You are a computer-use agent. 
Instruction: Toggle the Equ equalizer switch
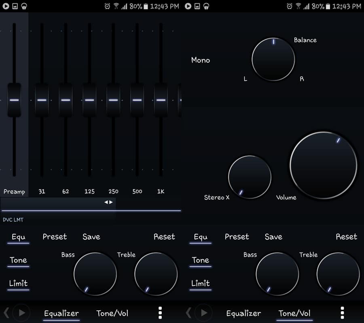coord(18,237)
